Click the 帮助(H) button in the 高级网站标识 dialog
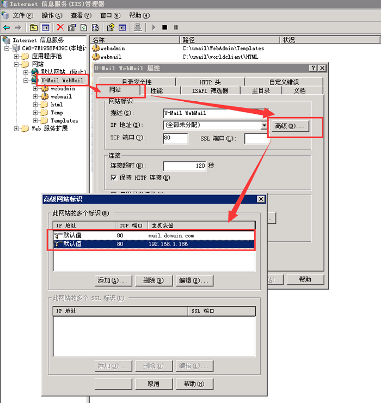 coord(194,384)
